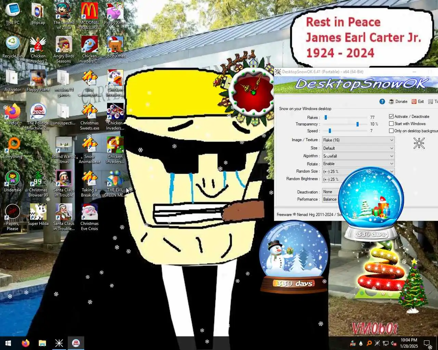Open the Random Brightness dropdown
The height and width of the screenshot is (350, 438).
(331, 179)
